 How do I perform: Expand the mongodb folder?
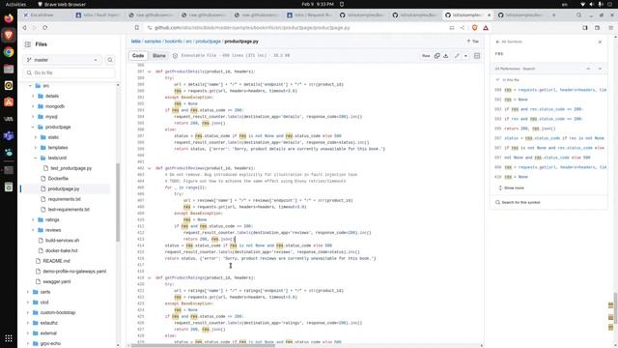tap(33, 106)
